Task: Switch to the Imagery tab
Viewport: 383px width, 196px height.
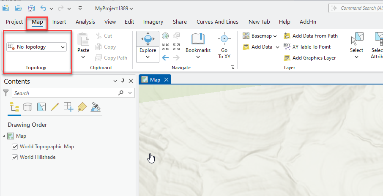Action: coord(153,22)
